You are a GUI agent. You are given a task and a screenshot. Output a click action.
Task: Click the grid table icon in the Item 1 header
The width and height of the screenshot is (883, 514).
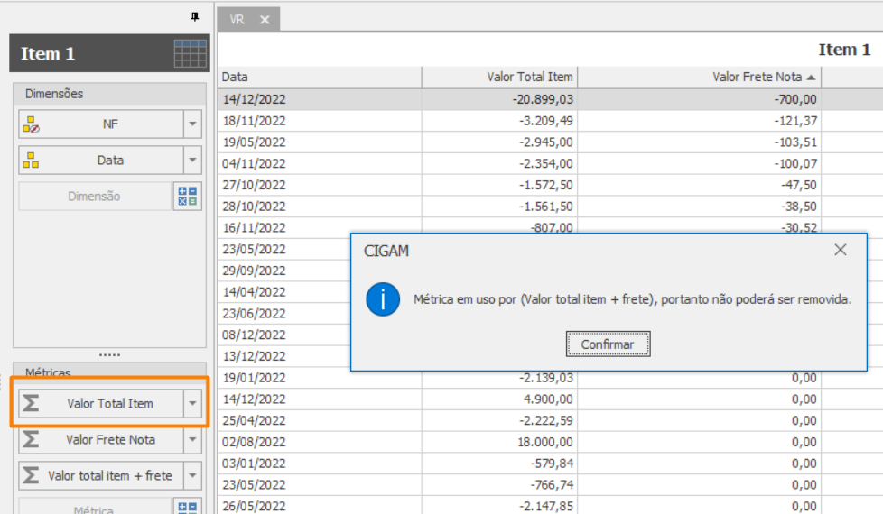click(191, 53)
